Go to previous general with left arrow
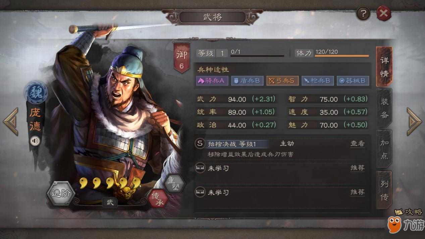 pos(11,121)
